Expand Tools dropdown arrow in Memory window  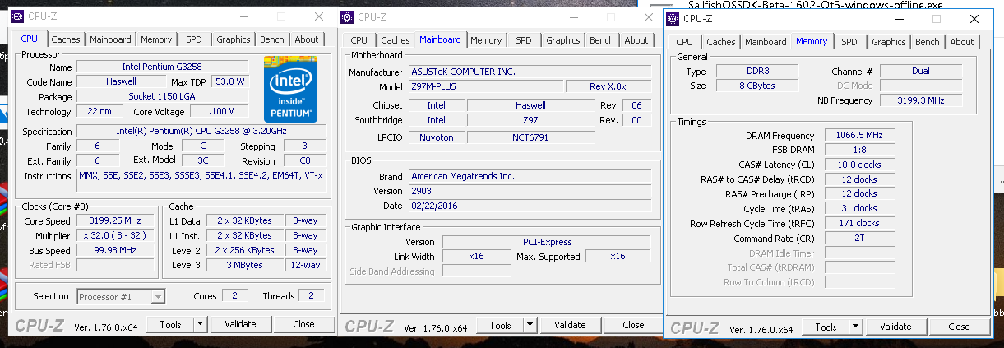coord(855,327)
